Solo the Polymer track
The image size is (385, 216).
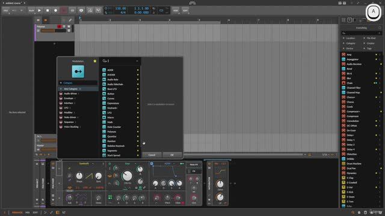pyautogui.click(x=64, y=26)
